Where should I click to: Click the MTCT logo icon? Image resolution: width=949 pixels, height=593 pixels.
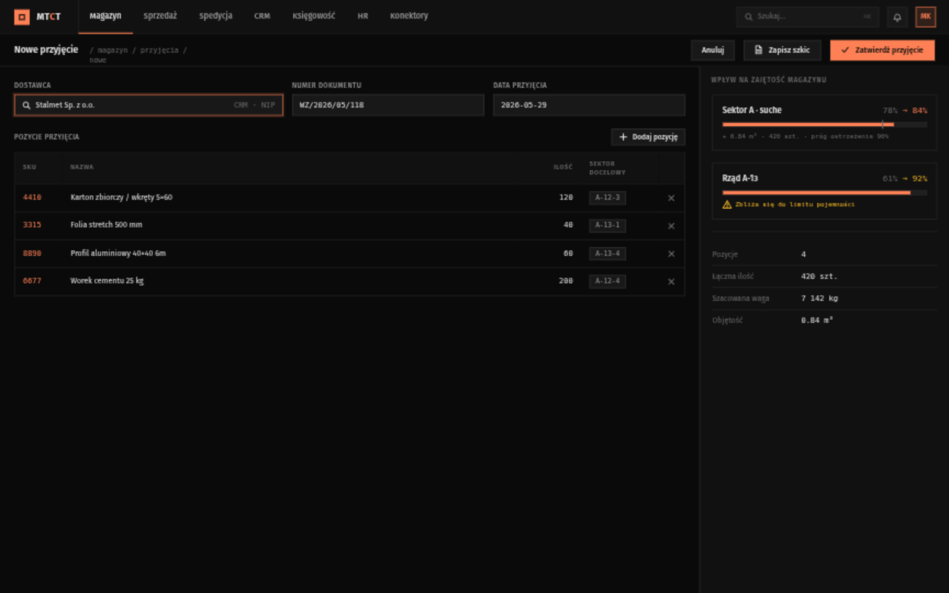pyautogui.click(x=22, y=17)
